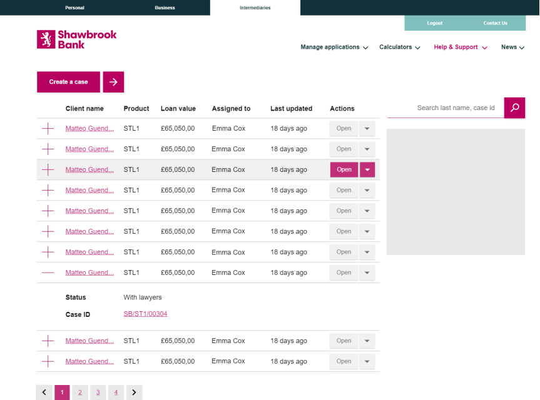This screenshot has width=540, height=400.
Task: Collapse the expanded case row using the minus icon
Action: coord(48,272)
